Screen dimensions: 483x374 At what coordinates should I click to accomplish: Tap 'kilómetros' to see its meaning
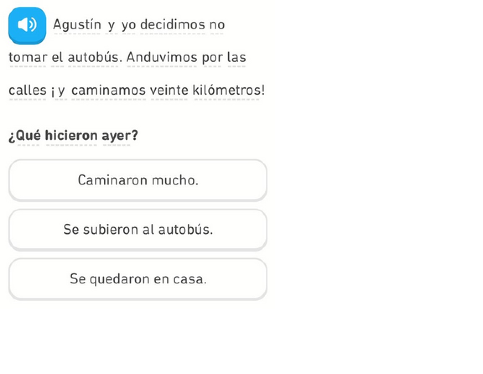pos(227,90)
